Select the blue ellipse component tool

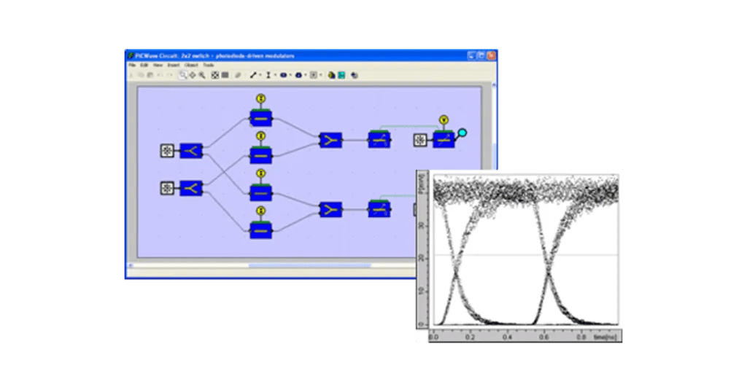[x=284, y=75]
